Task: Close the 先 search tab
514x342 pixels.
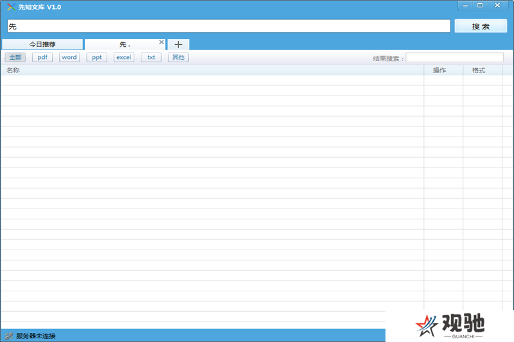Action: (161, 42)
